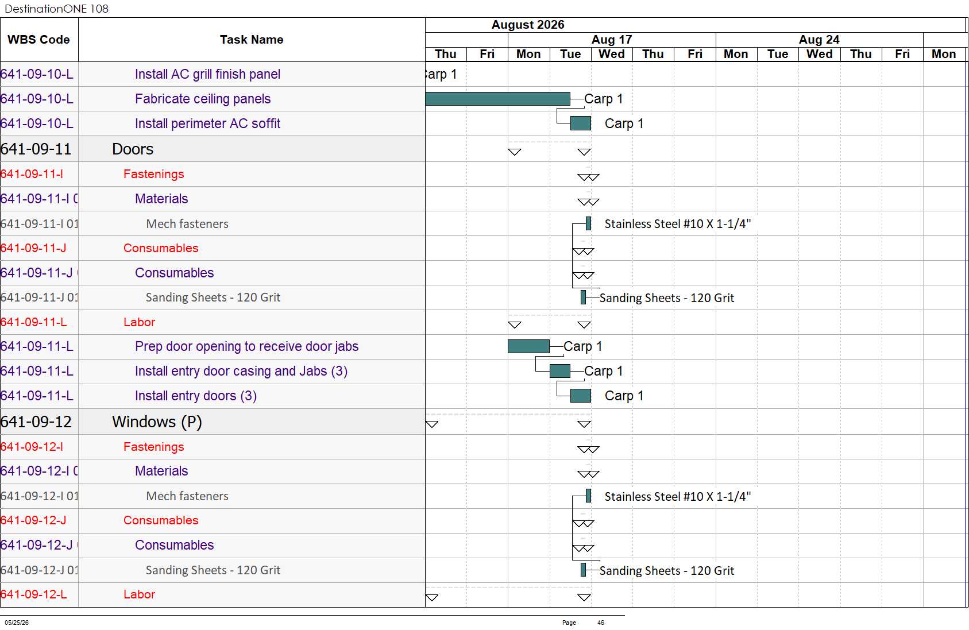Click Doors summary start triangle marker
Viewport: 969px width, 630px height.
point(515,152)
